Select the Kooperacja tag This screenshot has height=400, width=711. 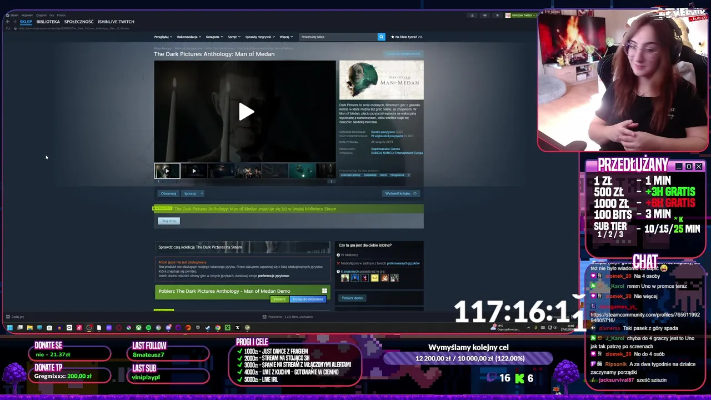point(370,175)
